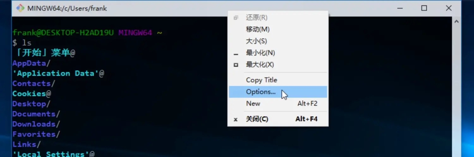
Task: Select 大小(S) menu entry
Action: pos(256,41)
